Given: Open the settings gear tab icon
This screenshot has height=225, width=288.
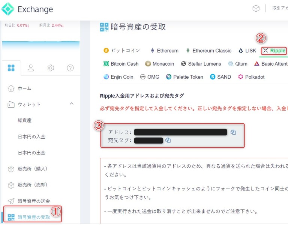Looking at the screenshot, I should coord(51,68).
